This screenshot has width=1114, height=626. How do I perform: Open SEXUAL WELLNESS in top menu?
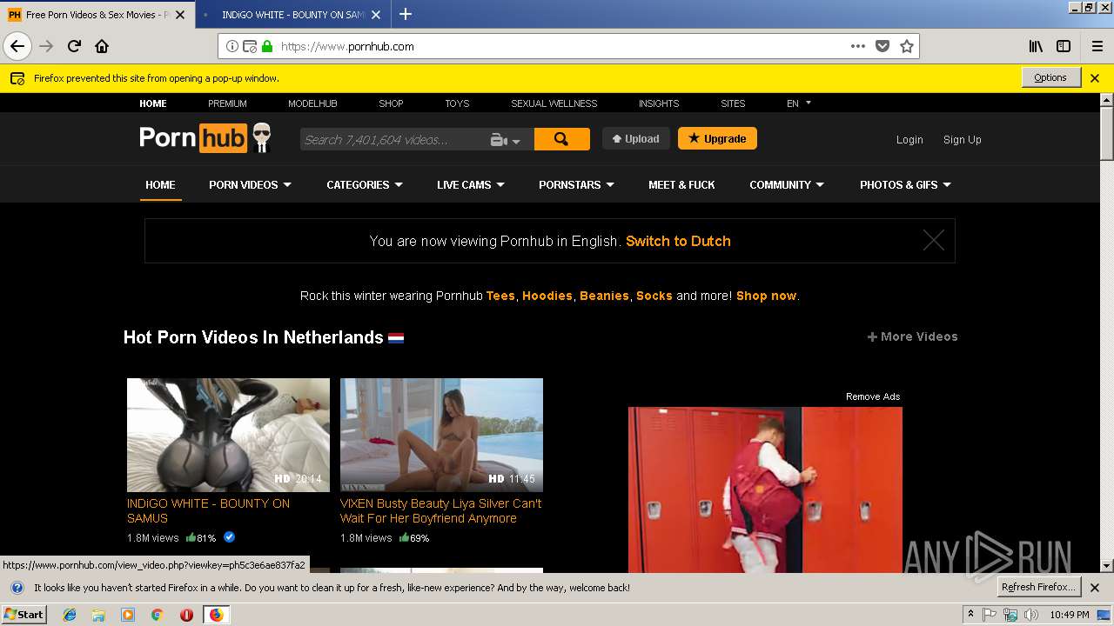tap(554, 103)
